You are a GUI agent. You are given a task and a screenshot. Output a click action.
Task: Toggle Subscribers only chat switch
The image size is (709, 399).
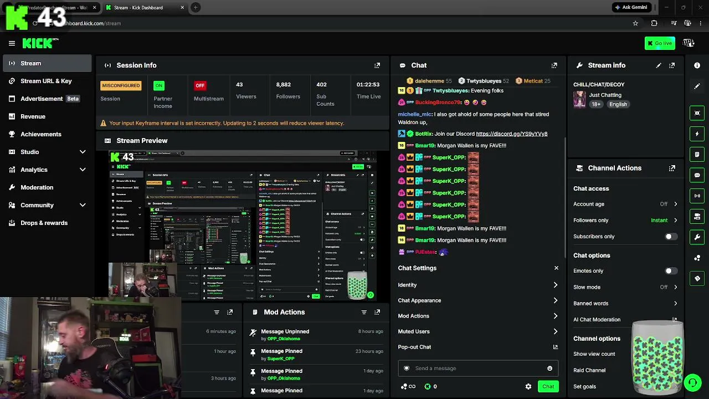(671, 237)
